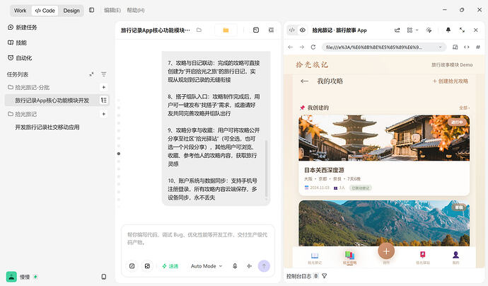This screenshot has width=488, height=286.
Task: Toggle the sidebar panel icon
Action: [91, 11]
